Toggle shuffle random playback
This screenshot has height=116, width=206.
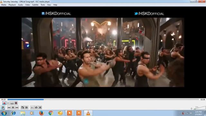tap(40, 107)
